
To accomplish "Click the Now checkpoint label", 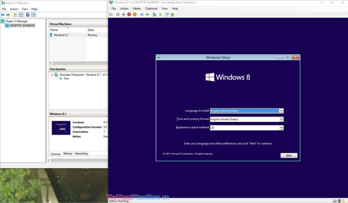I will coord(66,79).
